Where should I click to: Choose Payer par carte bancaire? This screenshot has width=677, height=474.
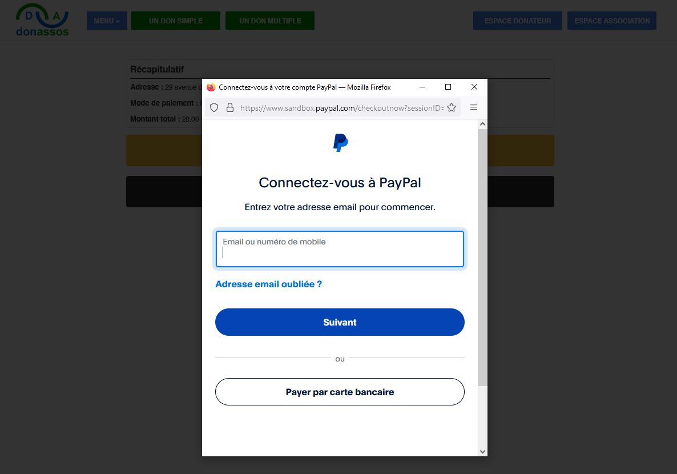(340, 392)
